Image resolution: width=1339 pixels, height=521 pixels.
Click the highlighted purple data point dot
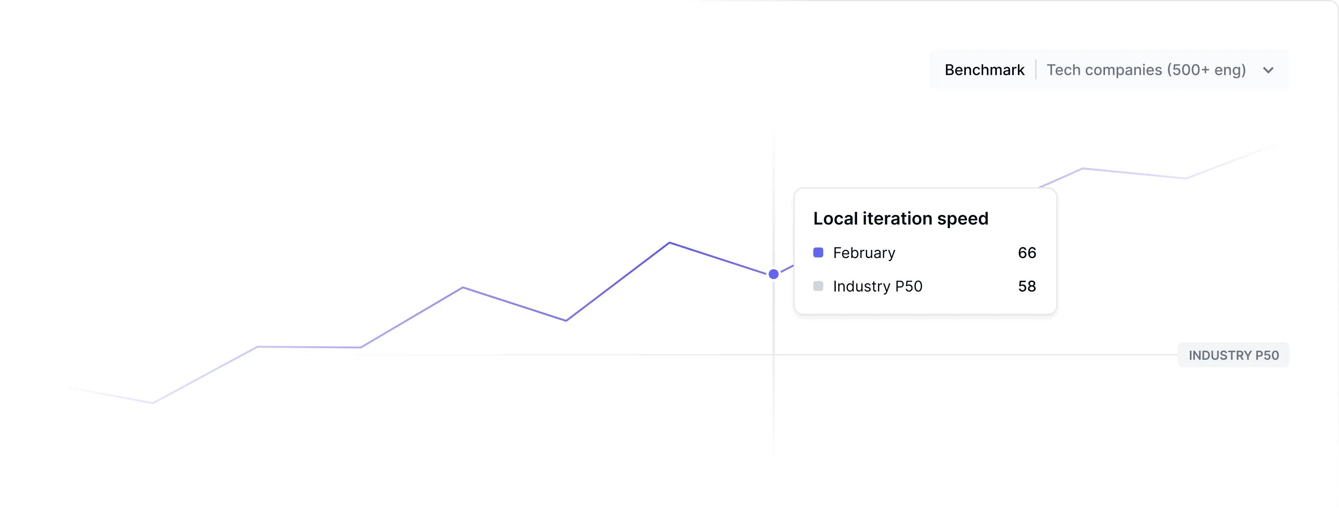(774, 274)
